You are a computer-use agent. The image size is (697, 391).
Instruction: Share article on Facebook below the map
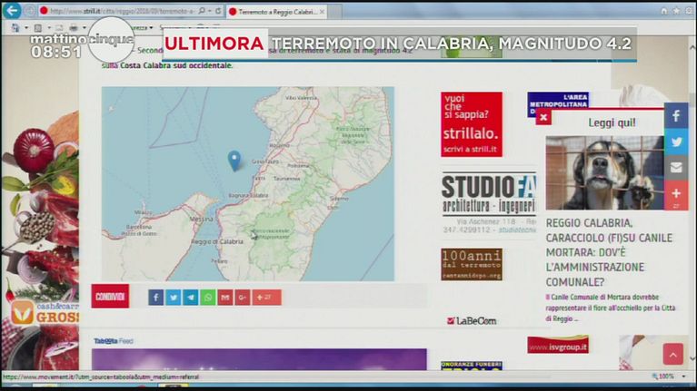click(156, 298)
